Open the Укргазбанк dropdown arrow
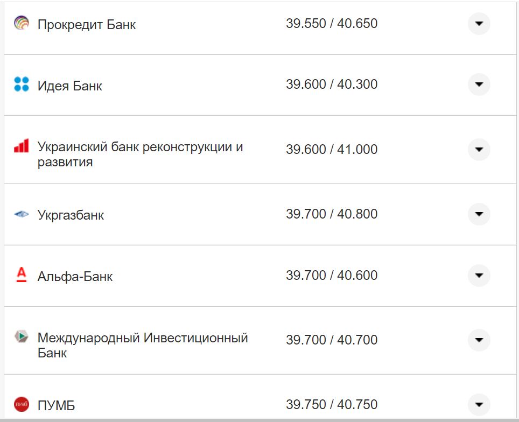The image size is (519, 422). (479, 213)
